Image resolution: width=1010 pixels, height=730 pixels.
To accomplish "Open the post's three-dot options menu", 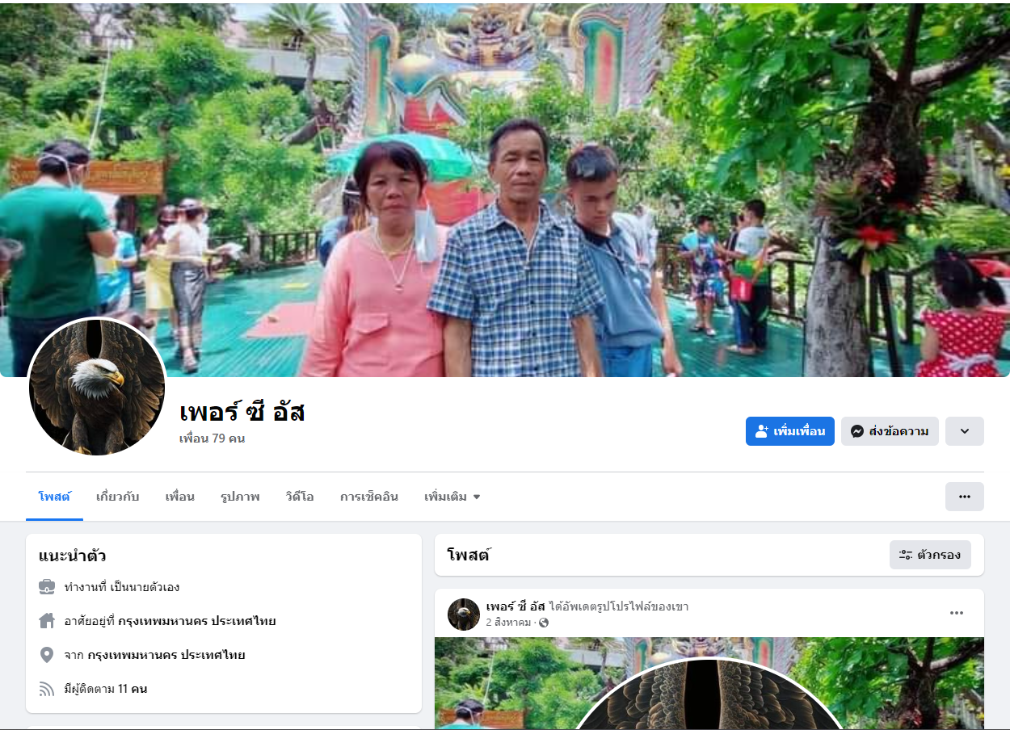I will pos(957,613).
